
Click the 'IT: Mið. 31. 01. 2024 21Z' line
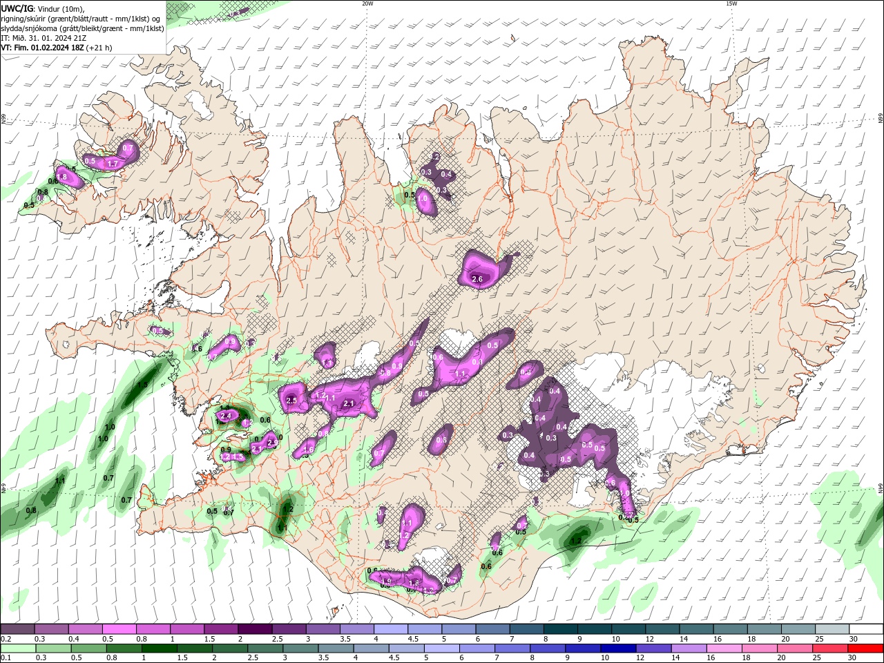(x=44, y=38)
